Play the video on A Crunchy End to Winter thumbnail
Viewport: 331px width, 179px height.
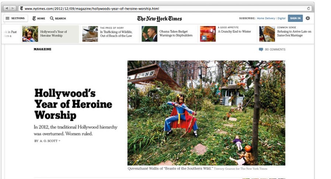(204, 38)
